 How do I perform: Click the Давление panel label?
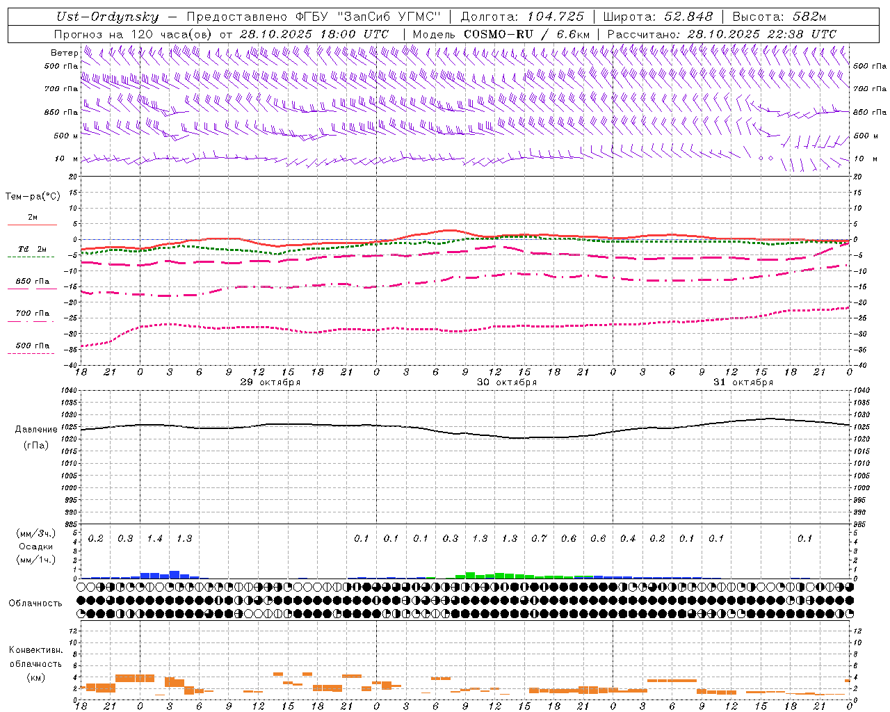36,430
